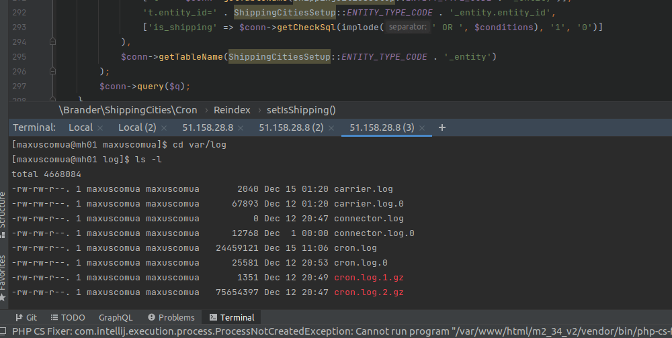Click carrier.log.0 filename in terminal
Screen dimensions: 672x338
pos(368,204)
